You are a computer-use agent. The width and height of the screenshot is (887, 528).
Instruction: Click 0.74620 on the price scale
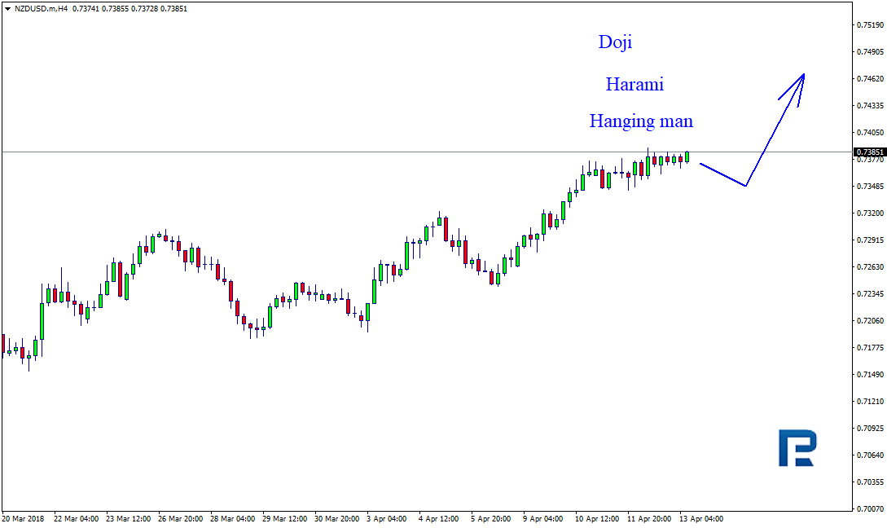[871, 79]
